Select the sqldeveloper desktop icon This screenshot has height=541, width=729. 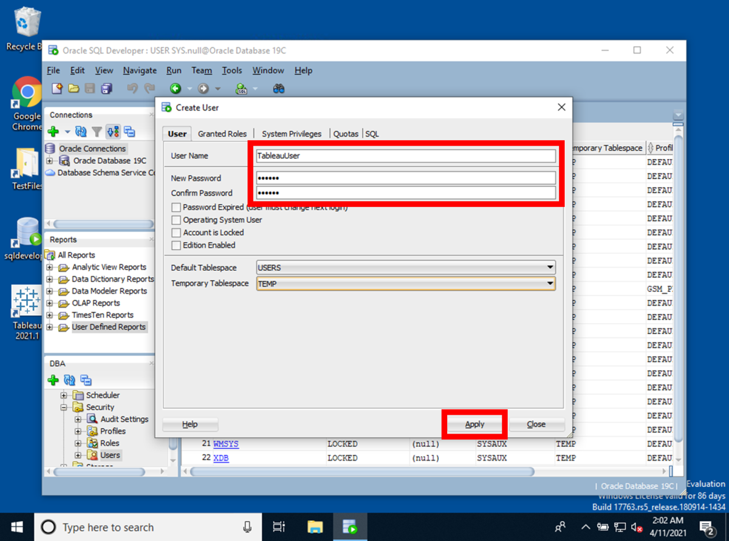coord(27,239)
